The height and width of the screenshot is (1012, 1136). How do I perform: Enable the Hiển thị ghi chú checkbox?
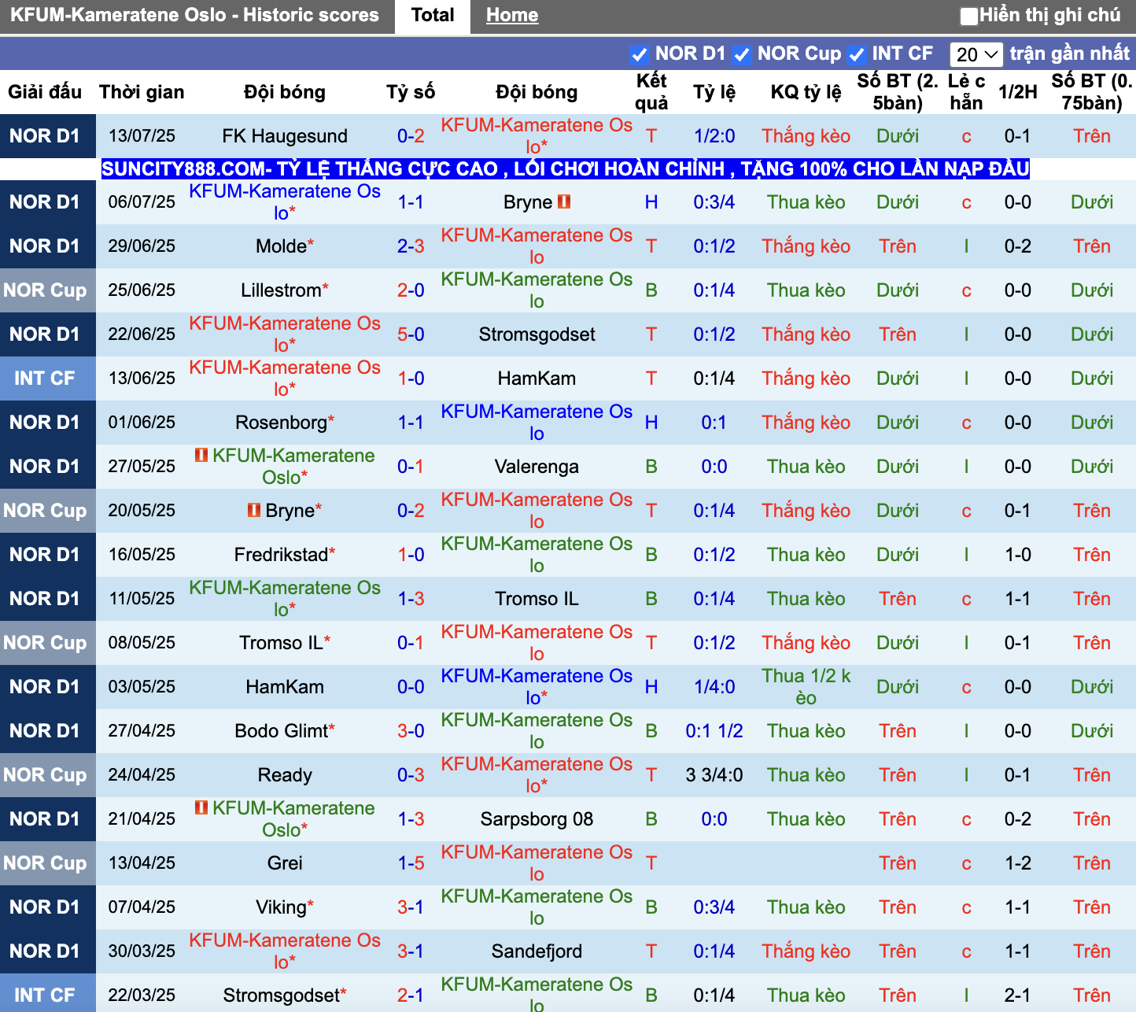pos(969,16)
